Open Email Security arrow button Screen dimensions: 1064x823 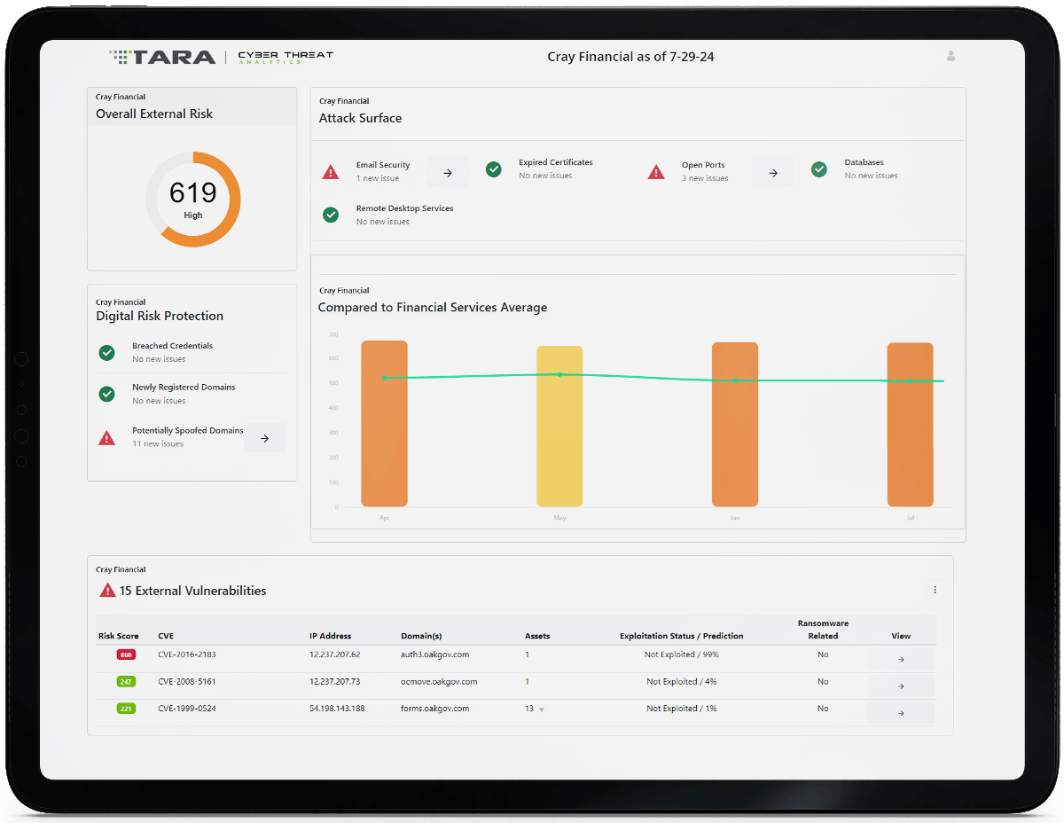pos(448,173)
